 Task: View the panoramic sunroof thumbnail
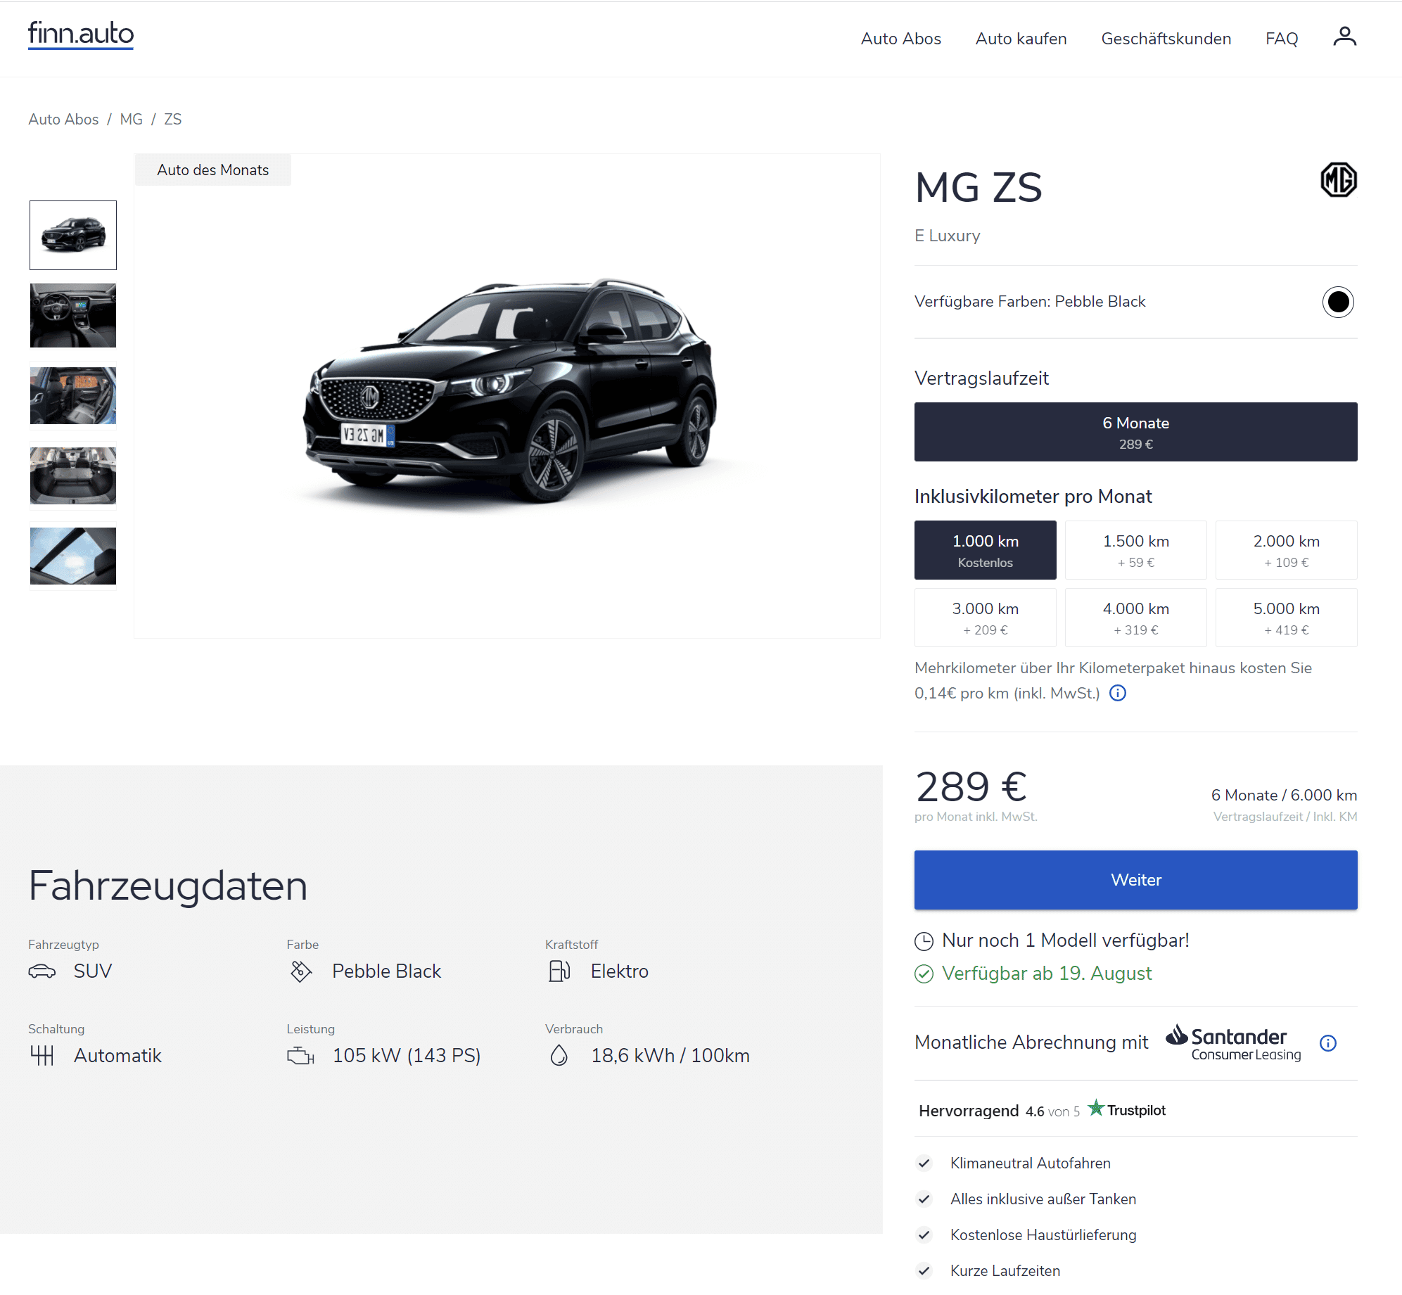73,556
